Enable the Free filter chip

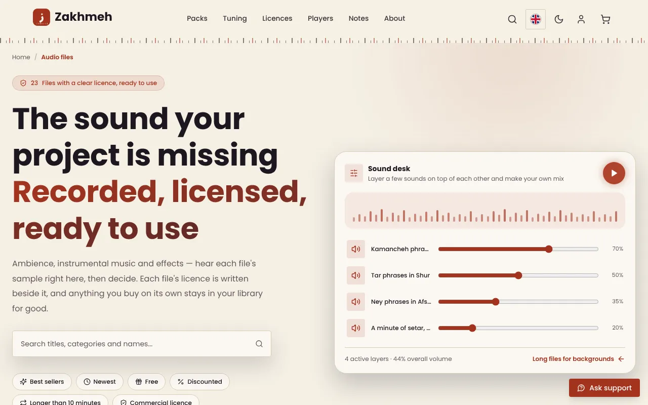(147, 382)
